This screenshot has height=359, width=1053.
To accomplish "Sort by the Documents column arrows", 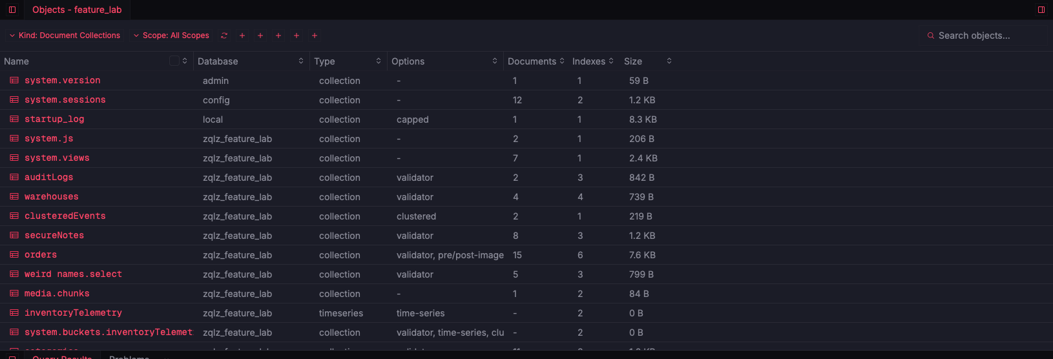I will (x=562, y=61).
